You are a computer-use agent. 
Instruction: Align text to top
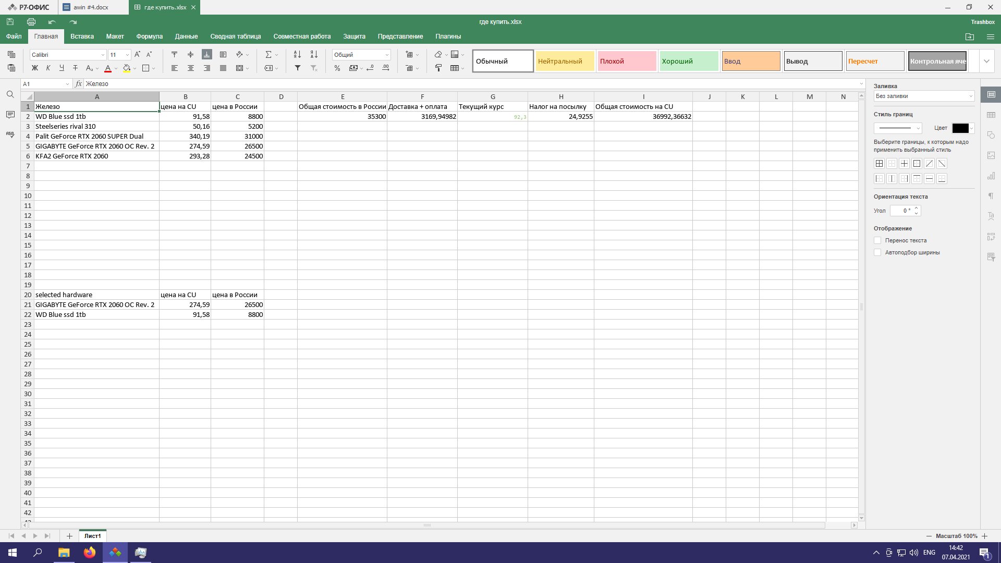click(175, 55)
